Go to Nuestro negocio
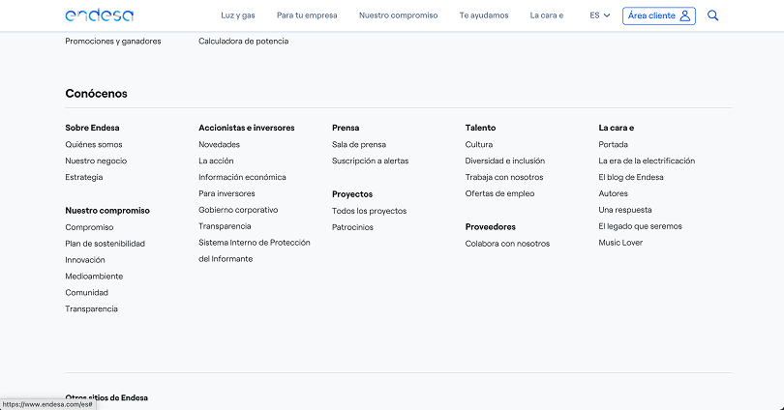This screenshot has height=410, width=784. pyautogui.click(x=96, y=161)
